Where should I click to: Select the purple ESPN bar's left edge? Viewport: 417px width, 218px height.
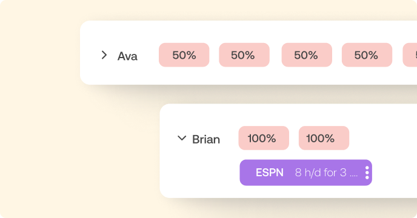tap(241, 173)
